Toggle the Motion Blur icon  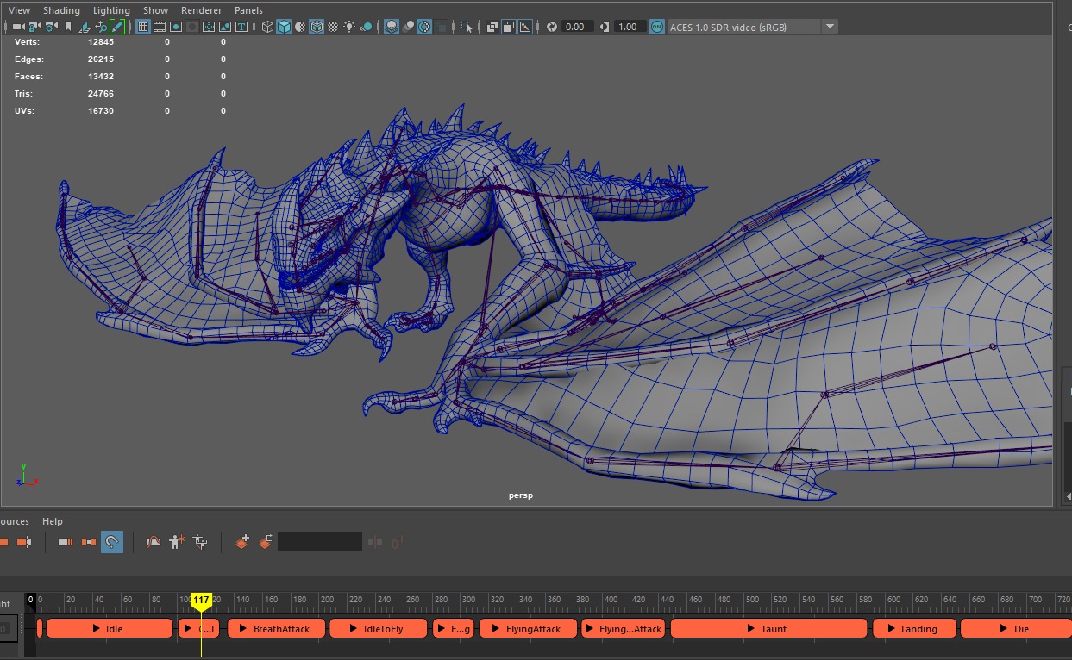click(x=408, y=27)
